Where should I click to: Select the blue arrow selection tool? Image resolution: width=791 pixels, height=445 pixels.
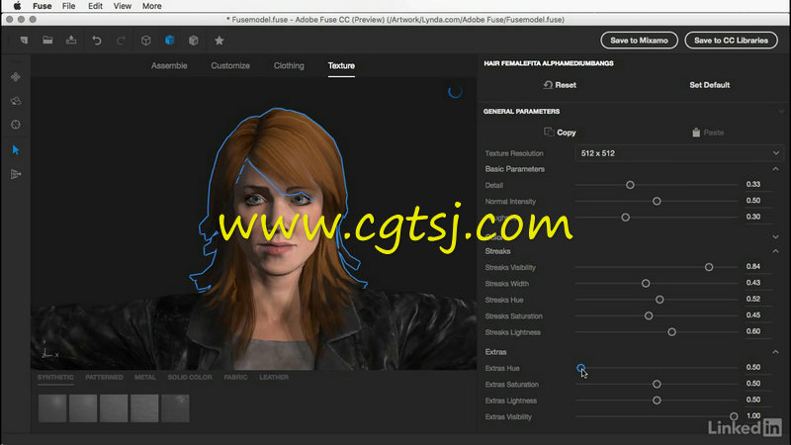[16, 150]
